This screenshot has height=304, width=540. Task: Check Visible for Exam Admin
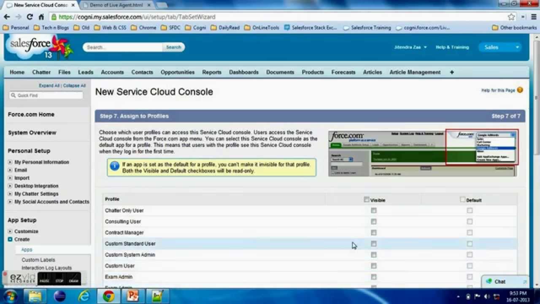pyautogui.click(x=374, y=277)
